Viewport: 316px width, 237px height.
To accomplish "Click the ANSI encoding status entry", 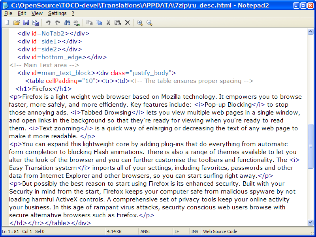I will coord(145,231).
